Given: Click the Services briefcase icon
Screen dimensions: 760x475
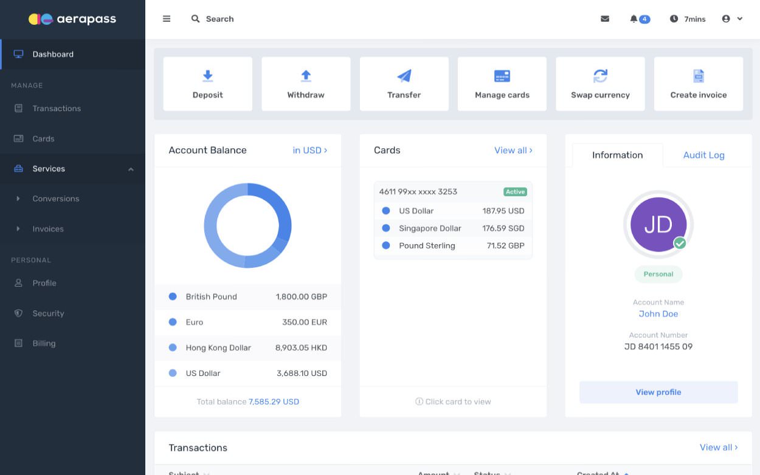Looking at the screenshot, I should pos(18,169).
